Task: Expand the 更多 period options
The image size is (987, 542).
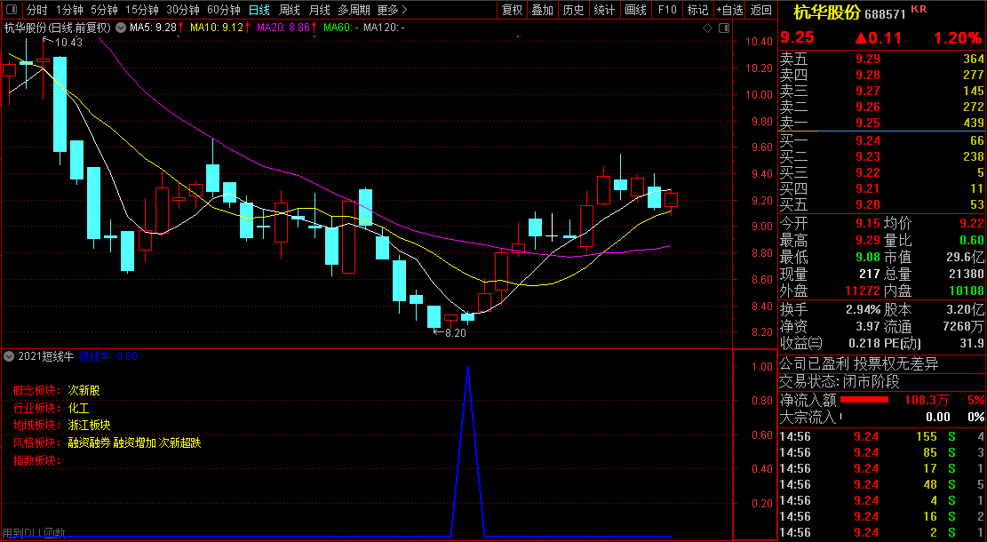Action: [x=392, y=10]
